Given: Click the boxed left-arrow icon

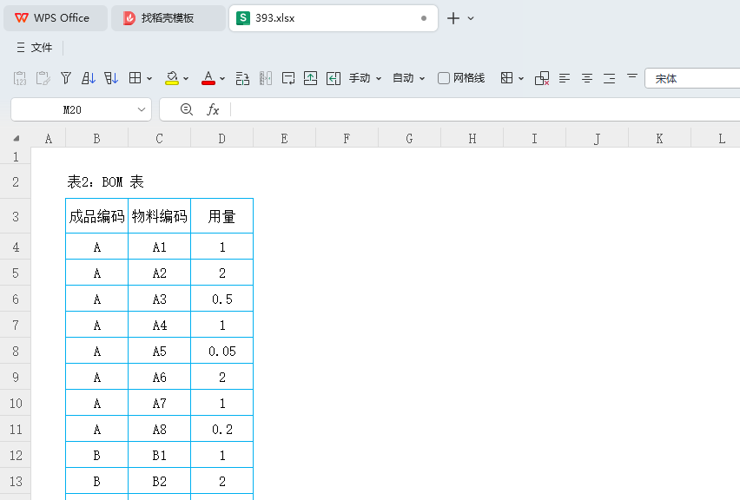Looking at the screenshot, I should 334,78.
